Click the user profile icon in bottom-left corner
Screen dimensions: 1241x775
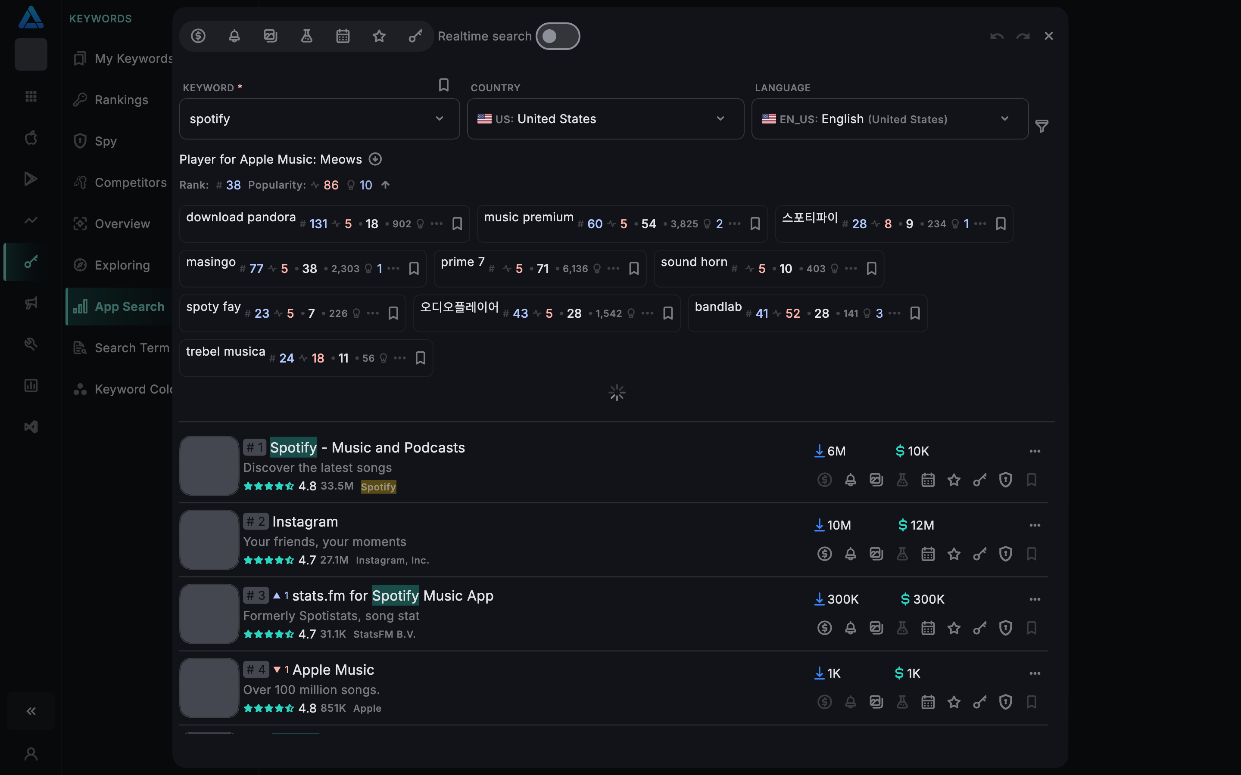pos(31,753)
